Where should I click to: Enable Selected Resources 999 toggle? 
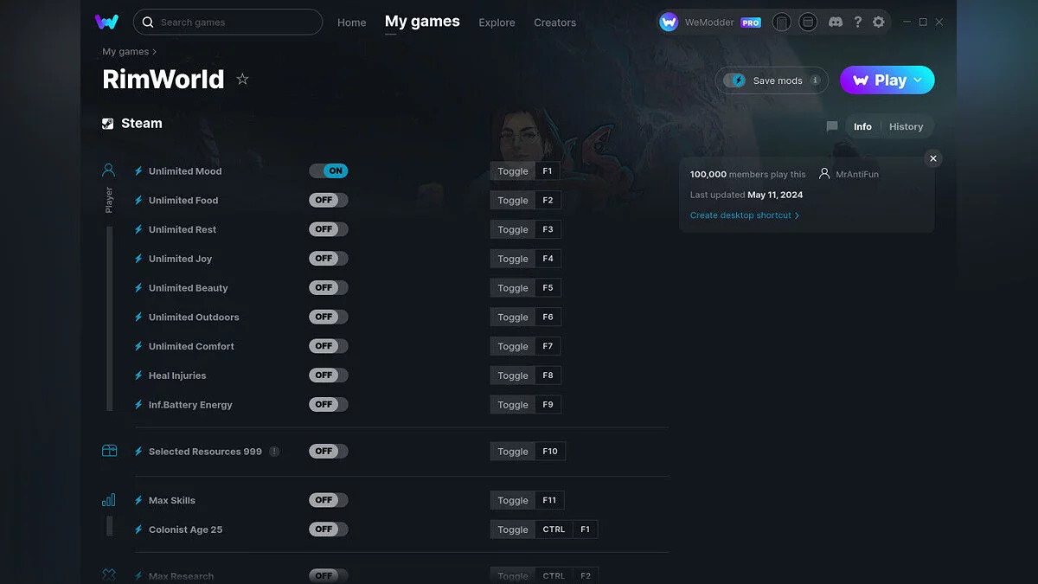[x=329, y=452]
